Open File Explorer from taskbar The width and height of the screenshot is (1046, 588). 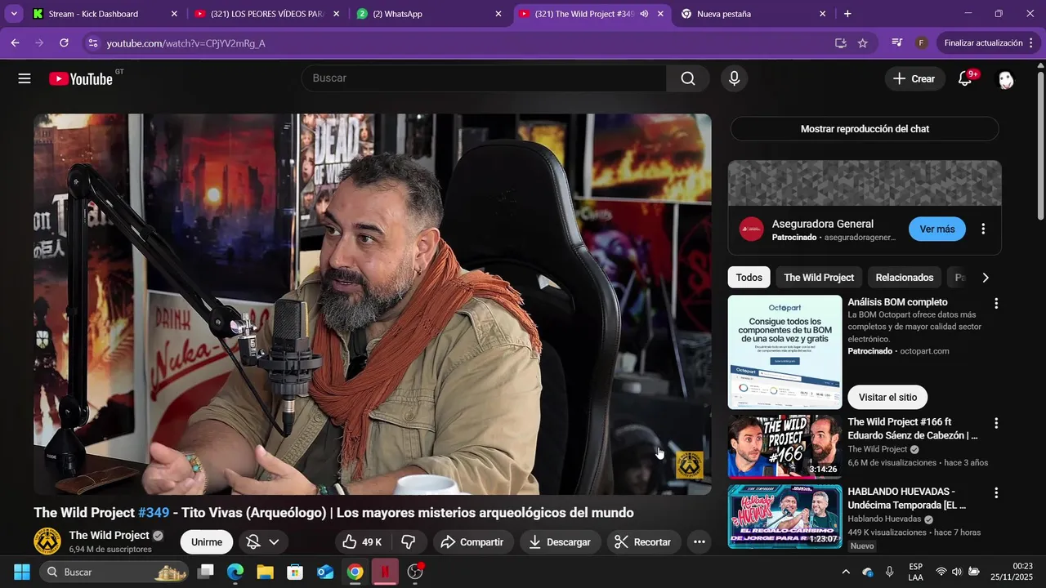point(266,572)
